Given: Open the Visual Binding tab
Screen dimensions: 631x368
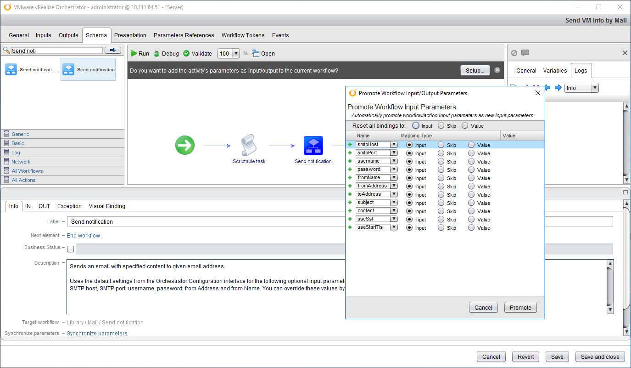Looking at the screenshot, I should 107,206.
